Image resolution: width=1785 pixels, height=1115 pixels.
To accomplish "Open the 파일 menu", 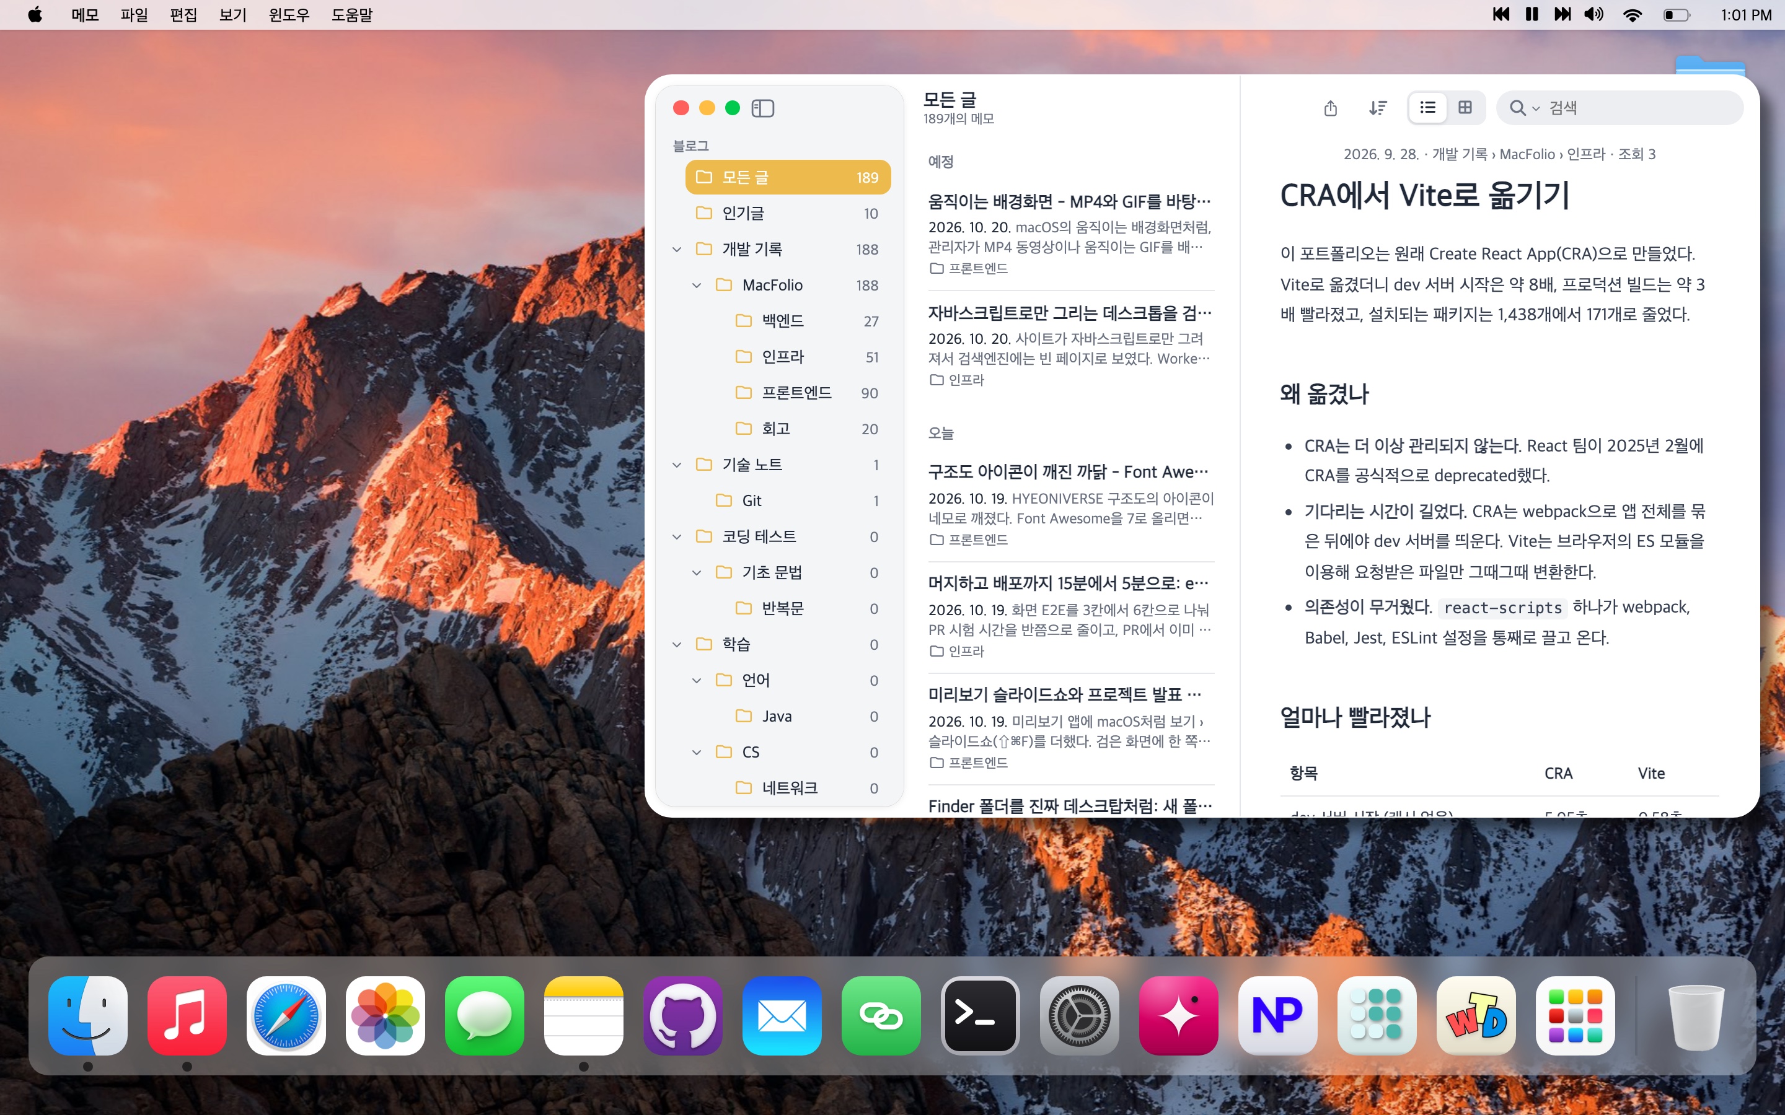I will tap(134, 15).
